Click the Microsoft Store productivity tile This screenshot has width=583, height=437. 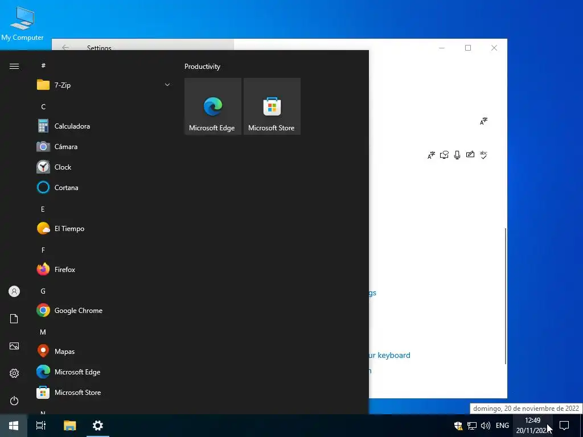point(272,106)
